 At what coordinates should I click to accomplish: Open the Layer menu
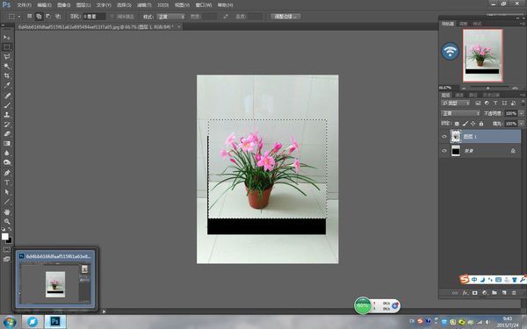[x=83, y=5]
